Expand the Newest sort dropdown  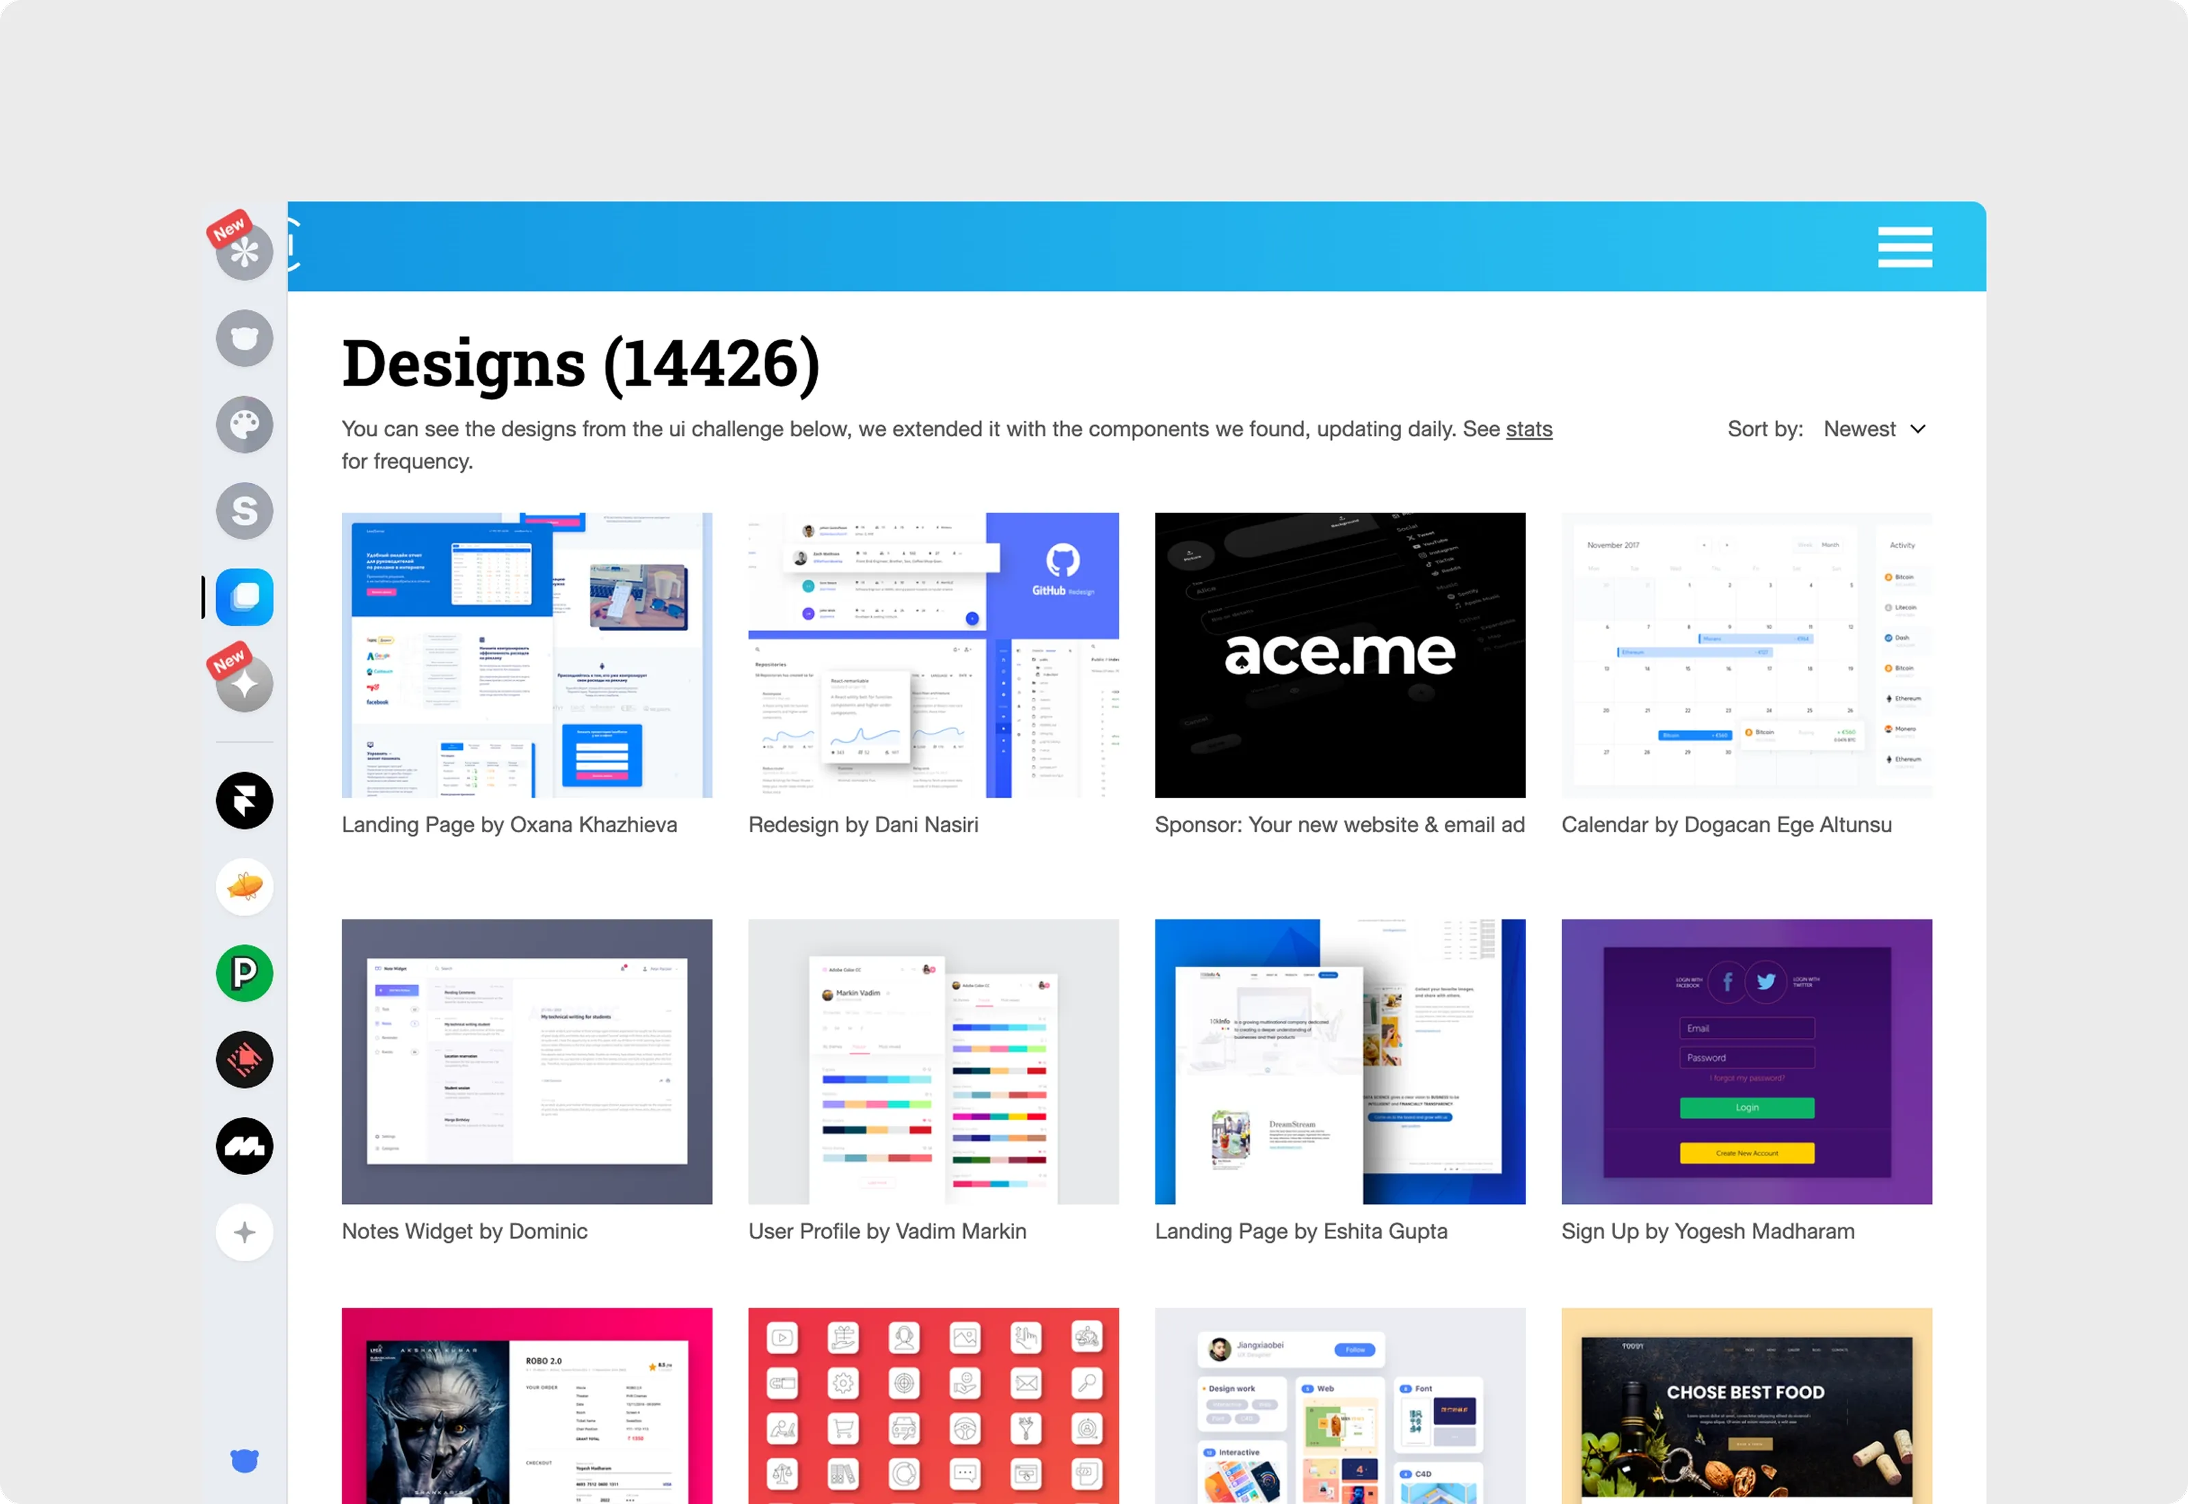point(1873,429)
